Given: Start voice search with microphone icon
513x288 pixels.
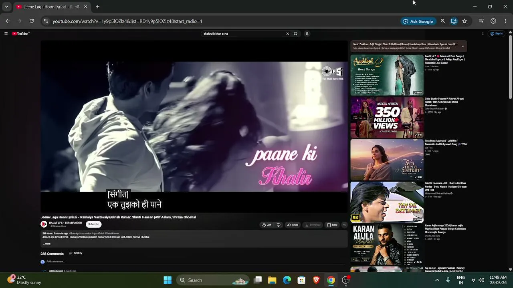Looking at the screenshot, I should [x=307, y=34].
